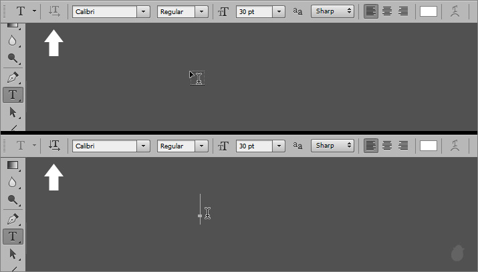
Task: Enable left align text in upper options bar
Action: [x=370, y=11]
